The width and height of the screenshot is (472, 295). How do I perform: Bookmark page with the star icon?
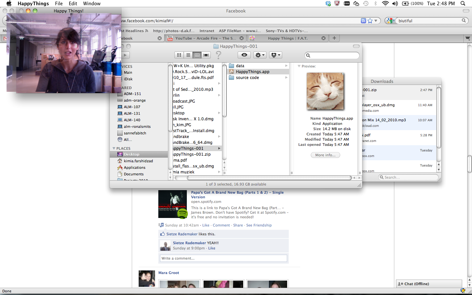point(370,21)
